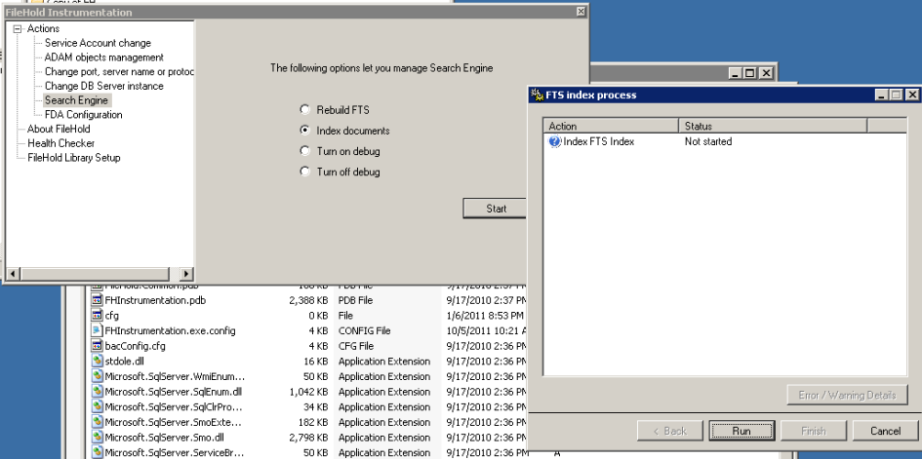Select the Index FTS Index row
The width and height of the screenshot is (922, 459).
pyautogui.click(x=724, y=141)
